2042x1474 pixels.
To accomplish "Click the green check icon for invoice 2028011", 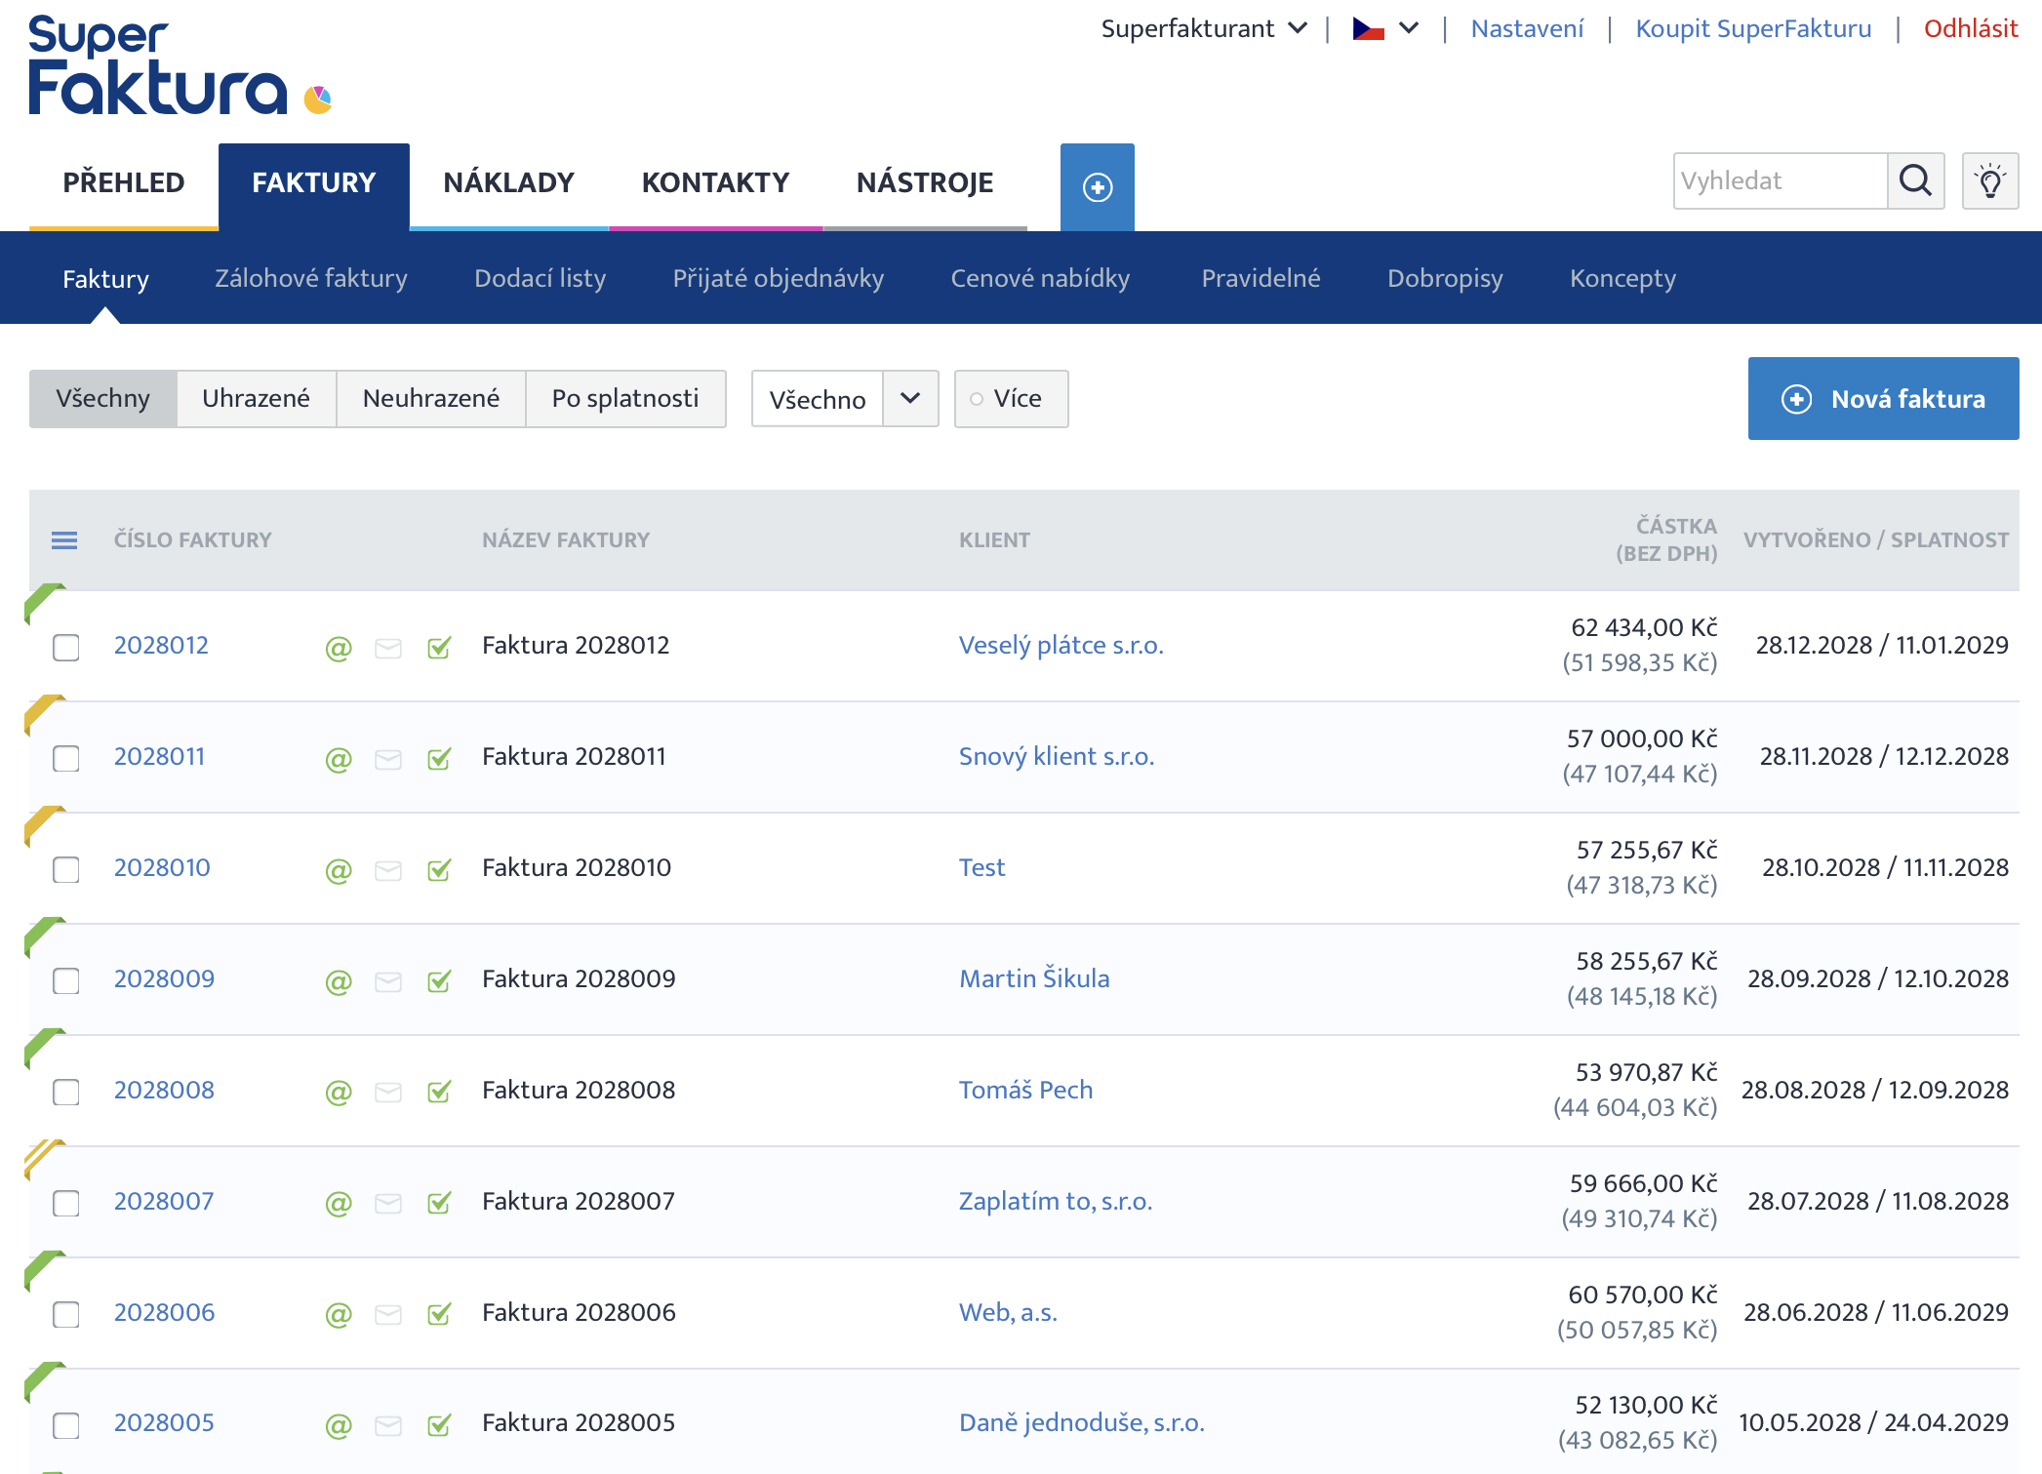I will (x=439, y=758).
